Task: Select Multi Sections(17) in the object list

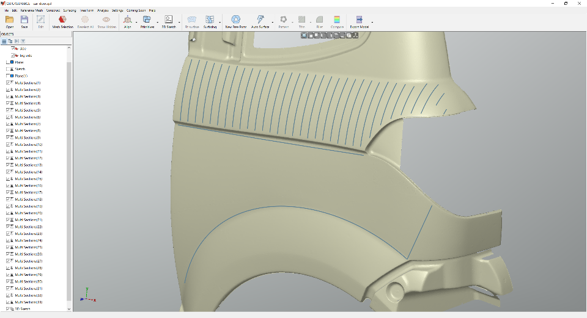Action: (29, 192)
